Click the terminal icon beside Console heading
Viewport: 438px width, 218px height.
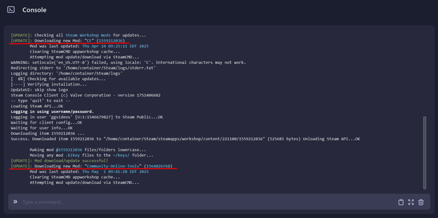(x=11, y=9)
